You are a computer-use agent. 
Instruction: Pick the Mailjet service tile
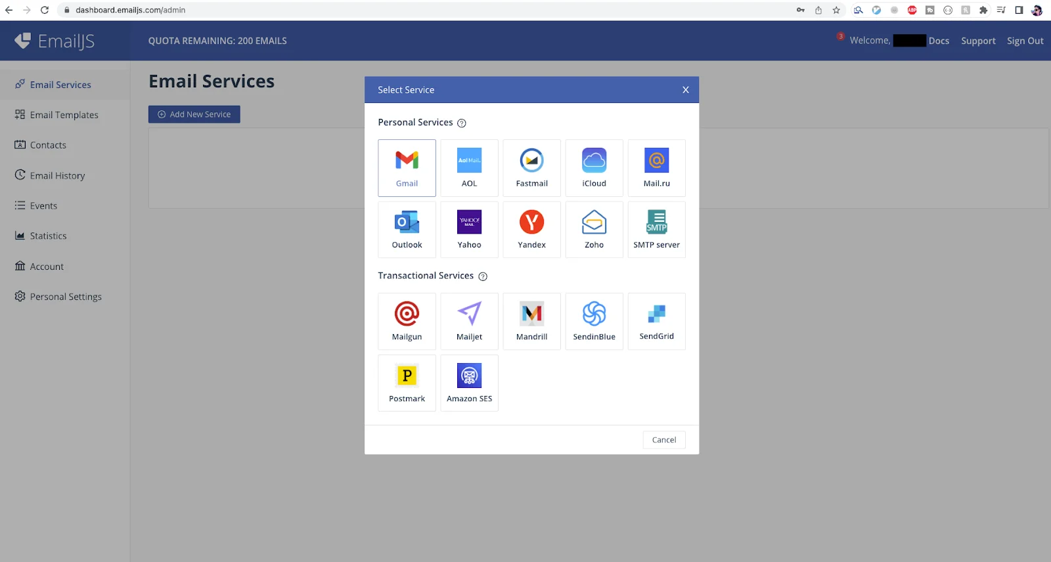(469, 322)
